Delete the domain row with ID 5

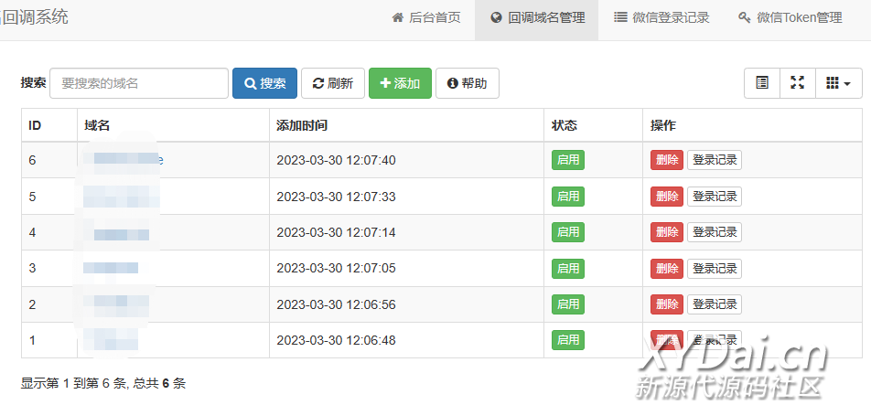667,197
